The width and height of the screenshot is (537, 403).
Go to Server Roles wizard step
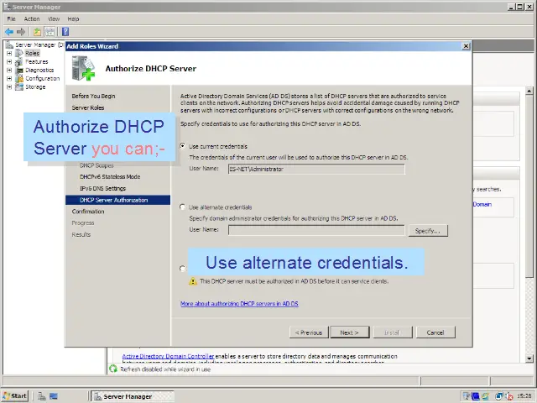click(88, 107)
